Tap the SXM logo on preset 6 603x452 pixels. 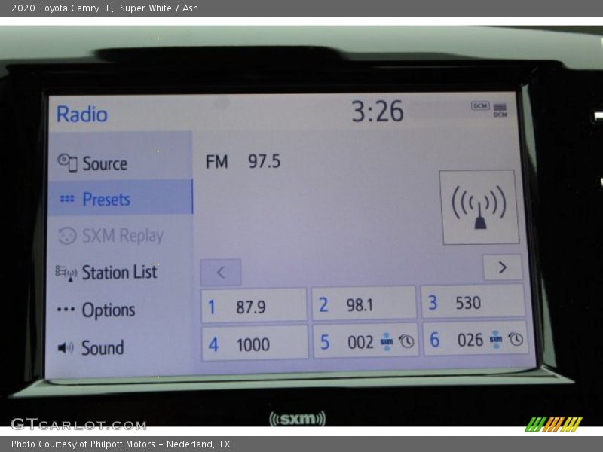[x=496, y=340]
